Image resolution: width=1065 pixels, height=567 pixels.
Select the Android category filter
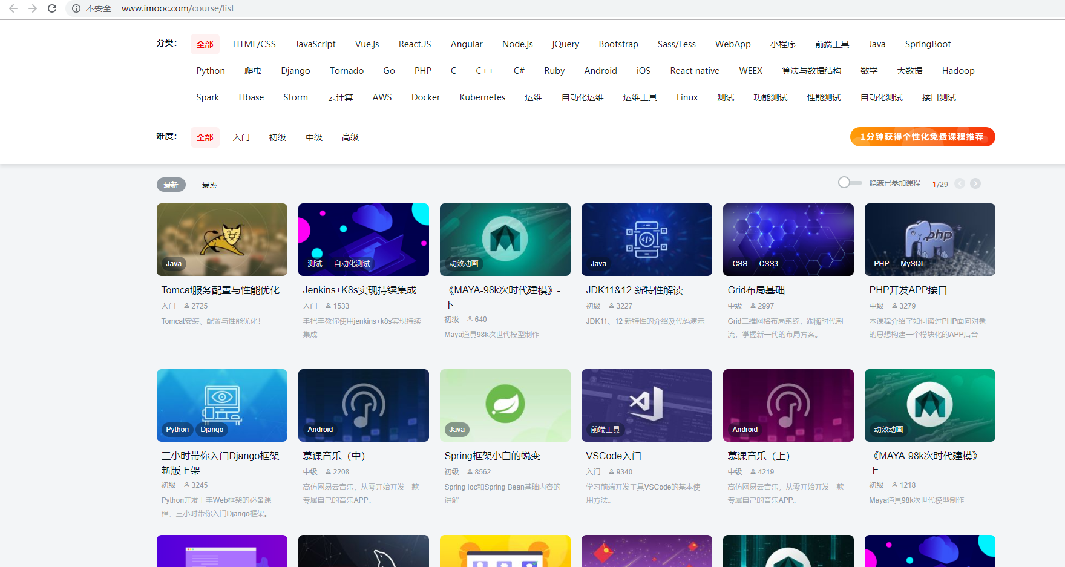(x=601, y=71)
